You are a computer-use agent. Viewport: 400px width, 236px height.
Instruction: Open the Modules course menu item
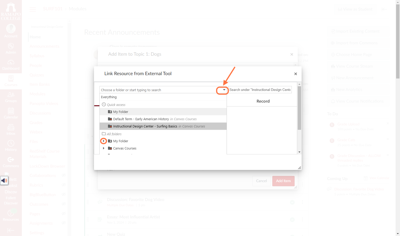point(37,94)
